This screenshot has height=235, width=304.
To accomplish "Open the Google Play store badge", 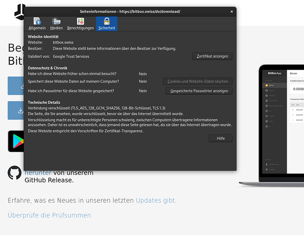I will coord(16,141).
